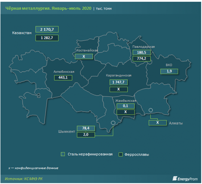Click the Shymkent city circle marker

point(113,123)
